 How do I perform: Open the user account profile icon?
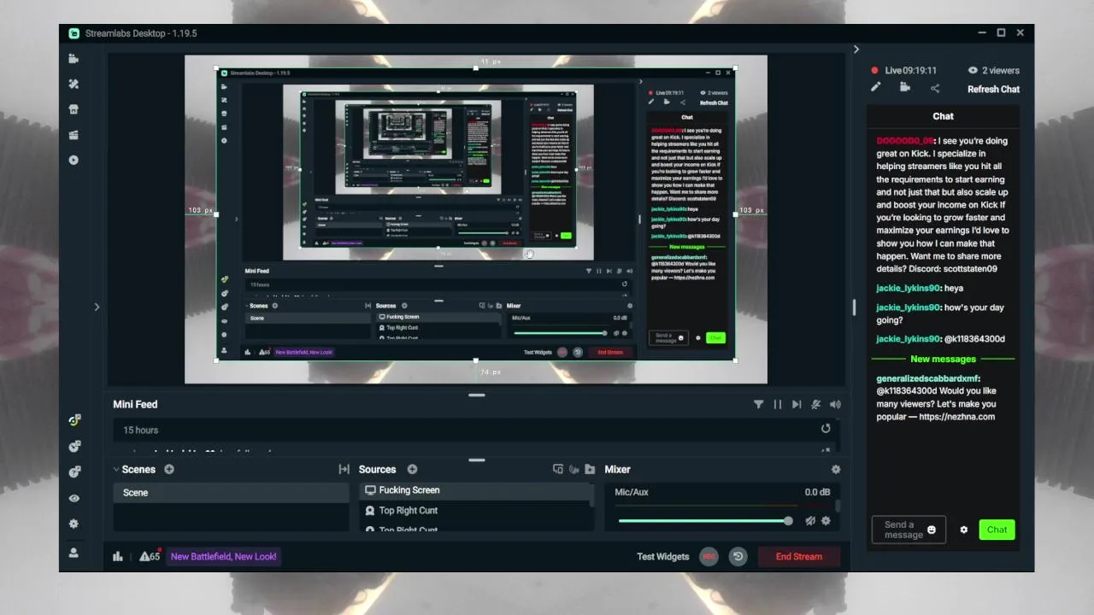point(74,553)
